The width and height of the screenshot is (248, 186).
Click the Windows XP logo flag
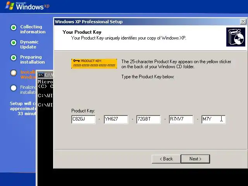click(10, 6)
